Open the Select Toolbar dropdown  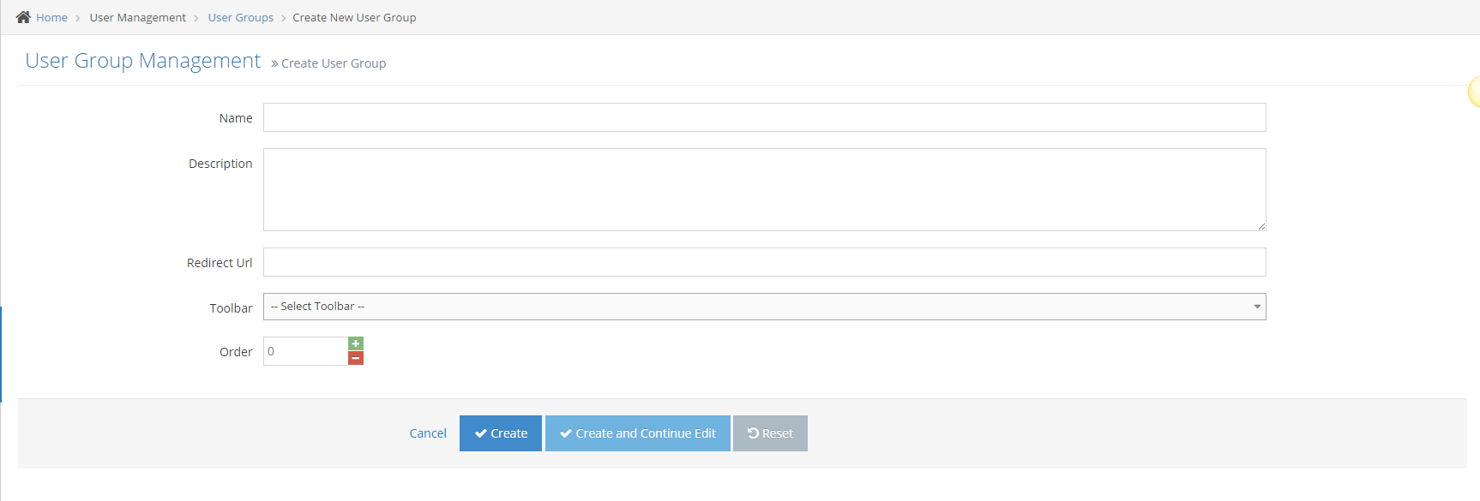coord(763,306)
